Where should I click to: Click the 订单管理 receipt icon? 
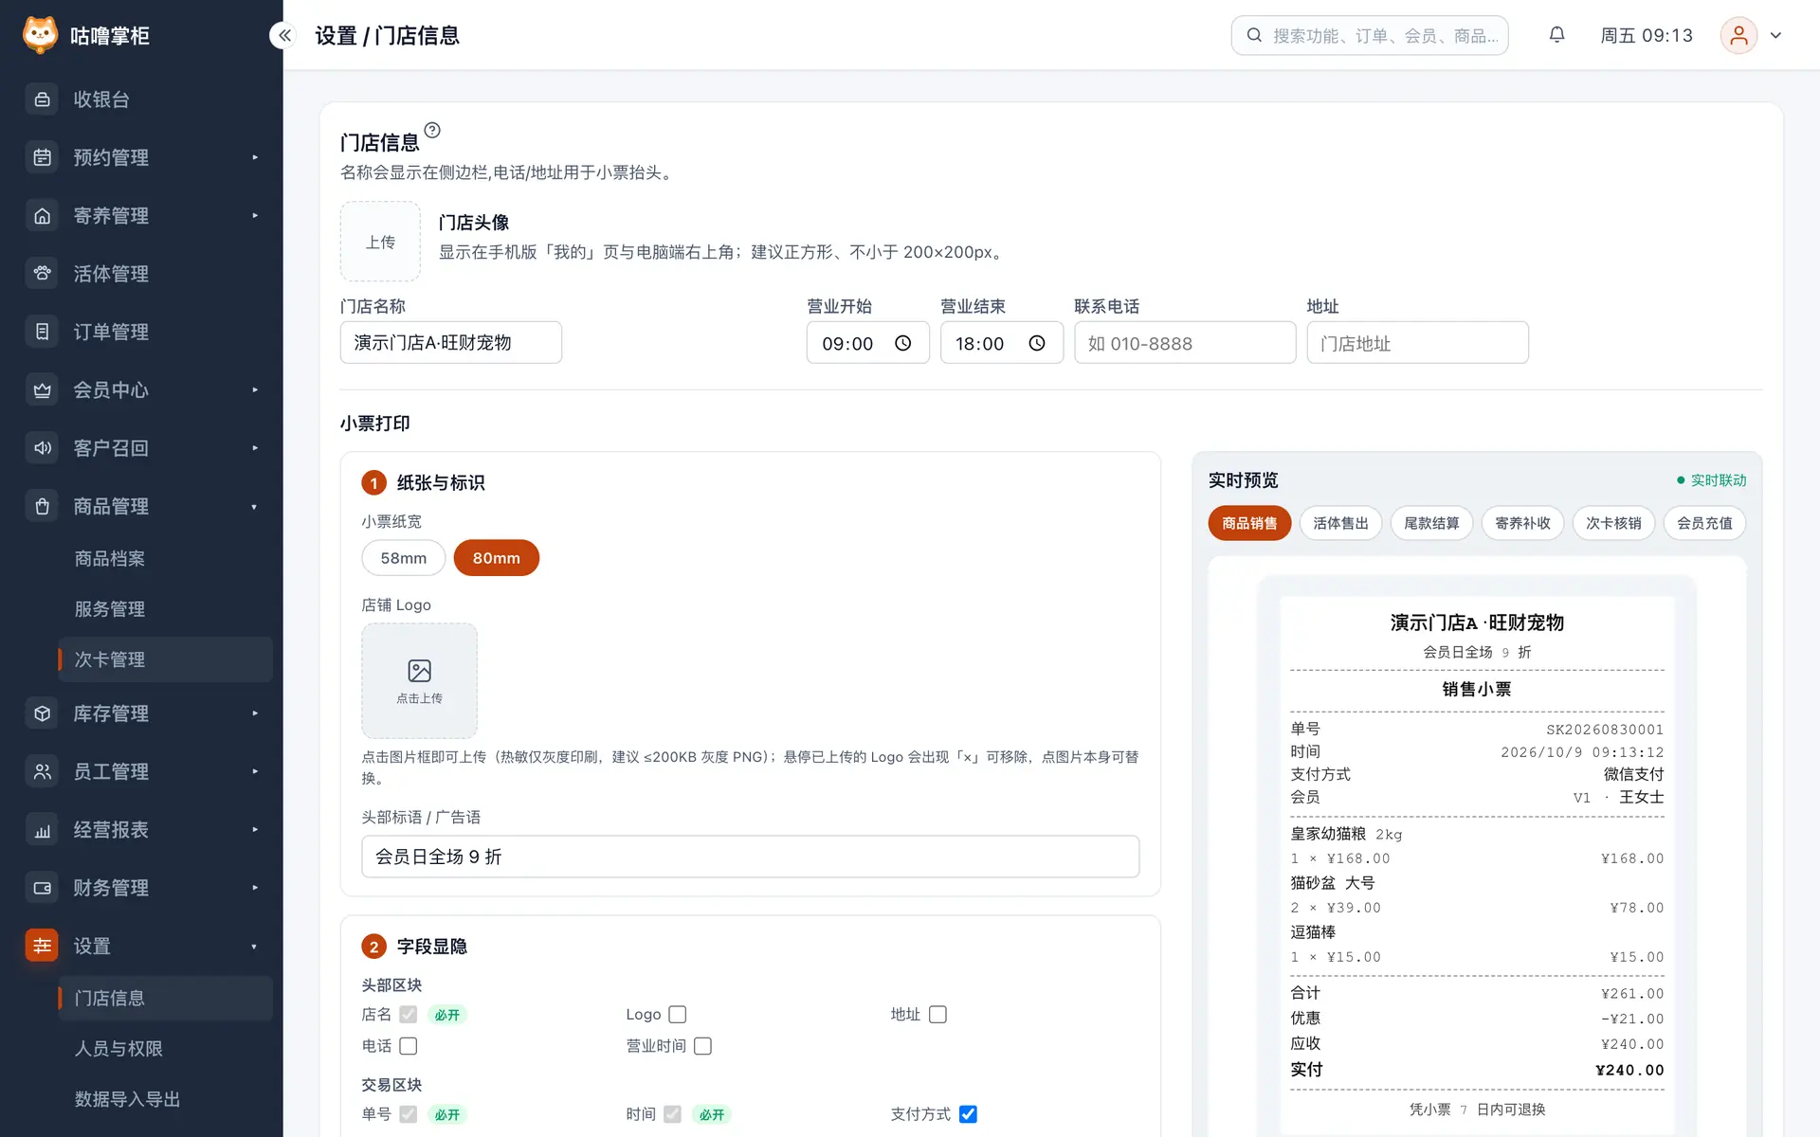coord(43,332)
